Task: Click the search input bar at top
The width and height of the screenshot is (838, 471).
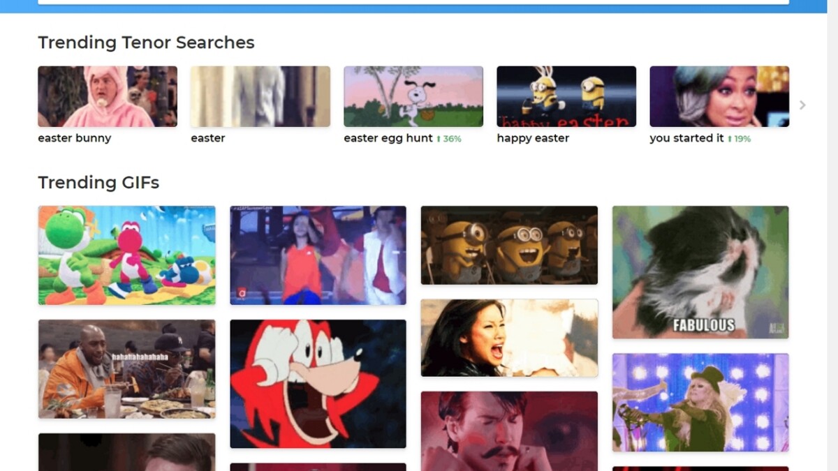Action: (413, 2)
